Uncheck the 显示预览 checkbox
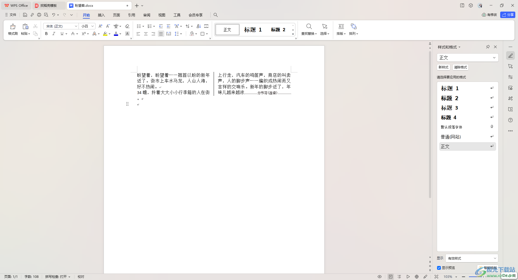Image resolution: width=518 pixels, height=280 pixels. coord(439,268)
